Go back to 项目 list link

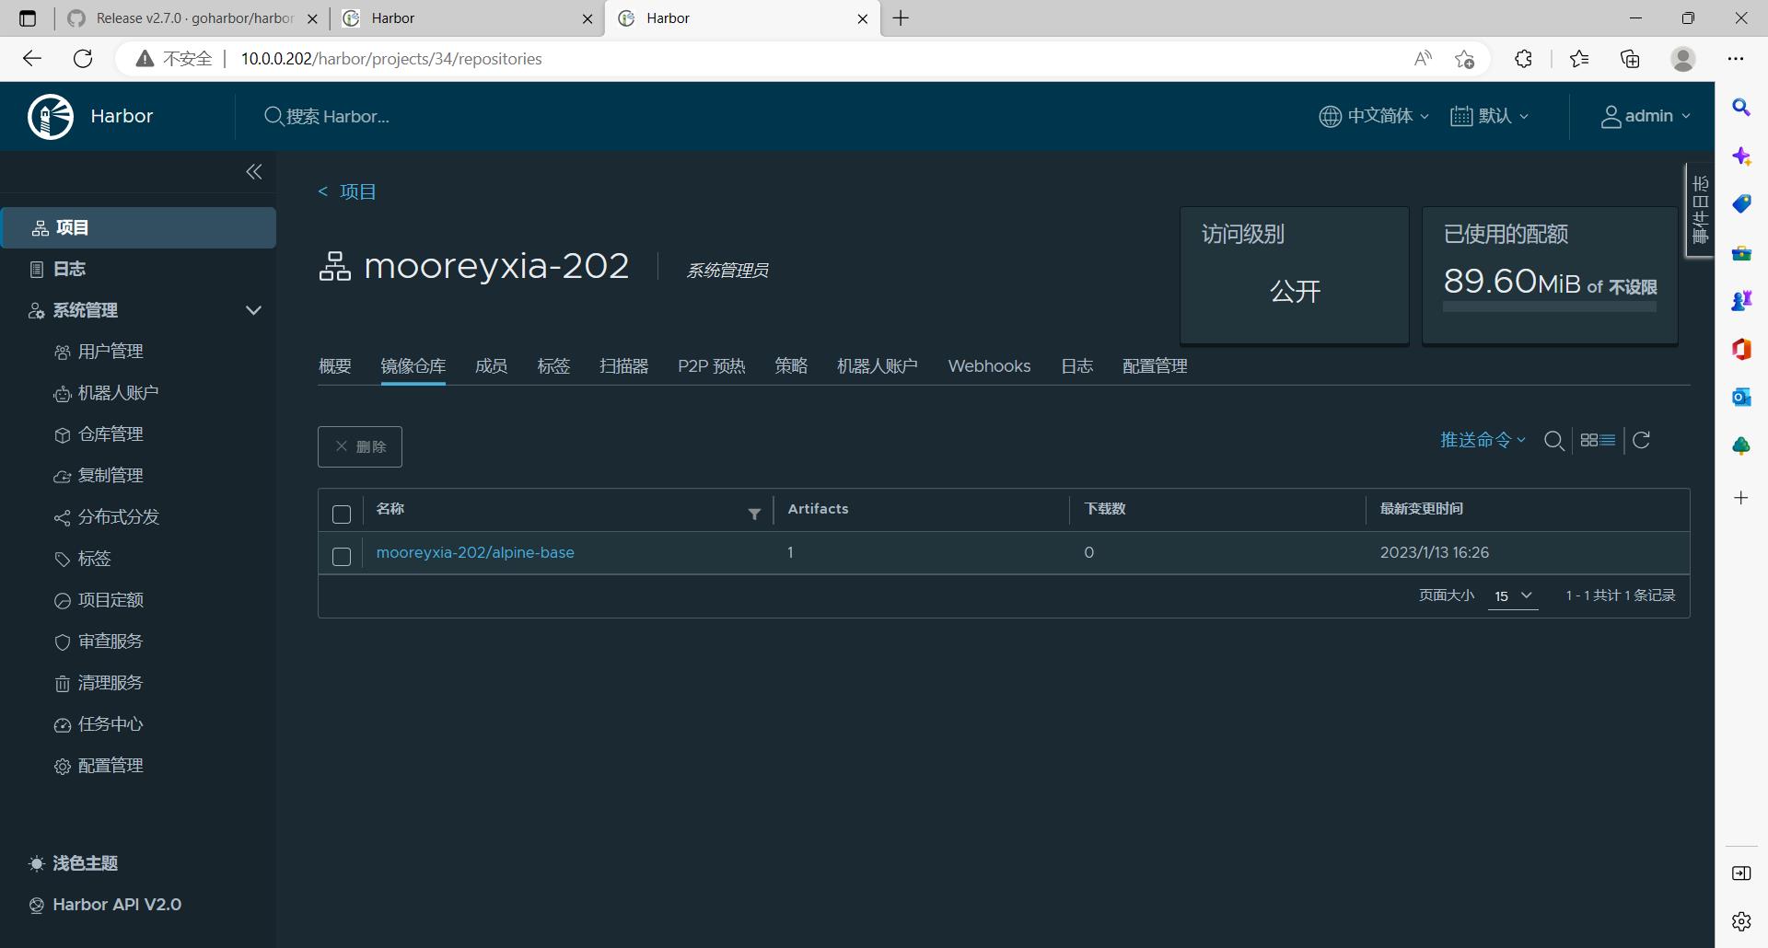(347, 191)
